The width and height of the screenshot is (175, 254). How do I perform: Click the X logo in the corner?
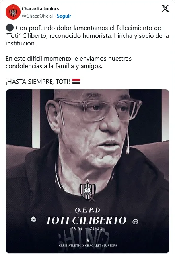[165, 8]
